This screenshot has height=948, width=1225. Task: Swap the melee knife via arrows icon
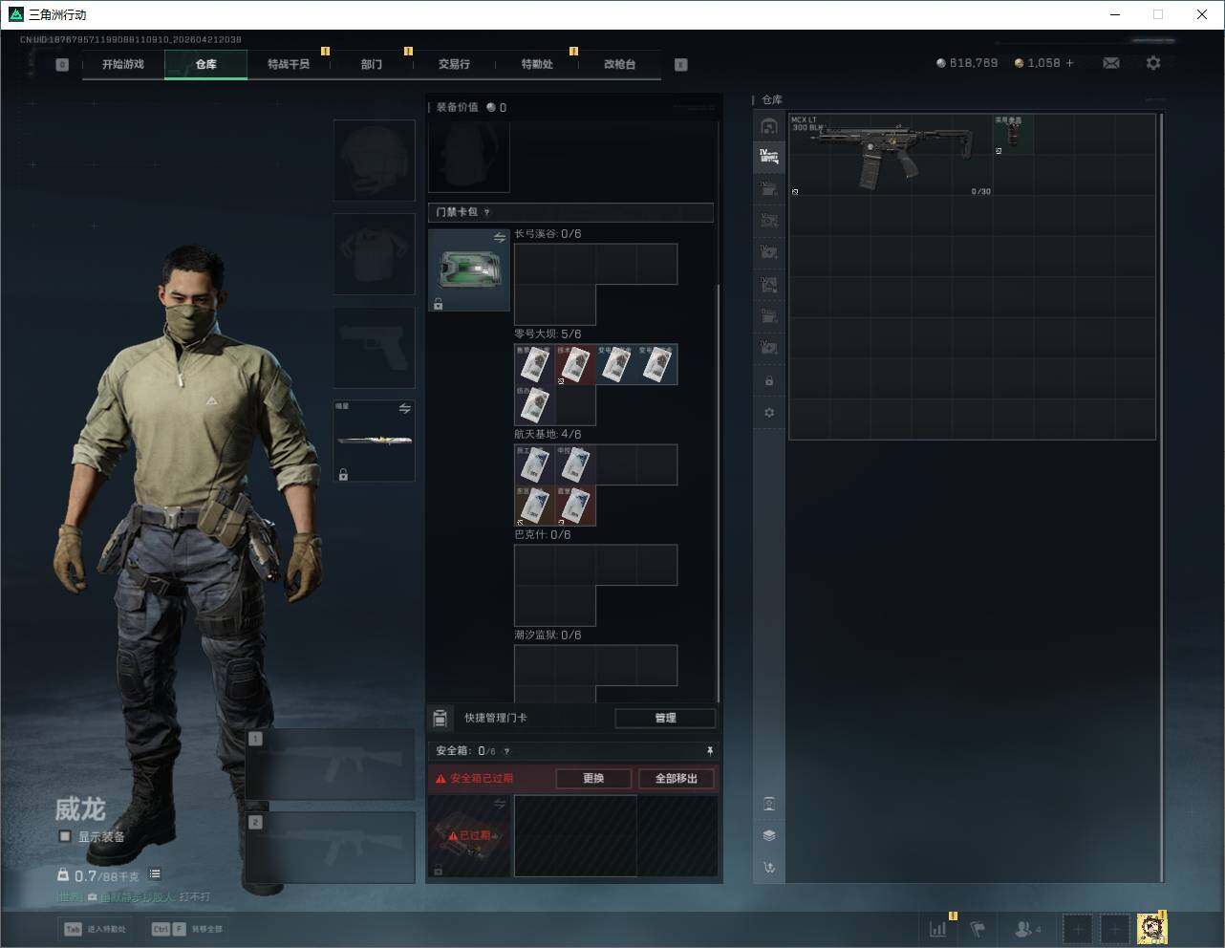click(x=405, y=409)
